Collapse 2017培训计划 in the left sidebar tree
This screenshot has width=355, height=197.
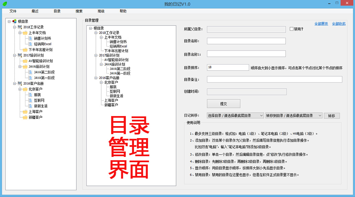coord(14,56)
